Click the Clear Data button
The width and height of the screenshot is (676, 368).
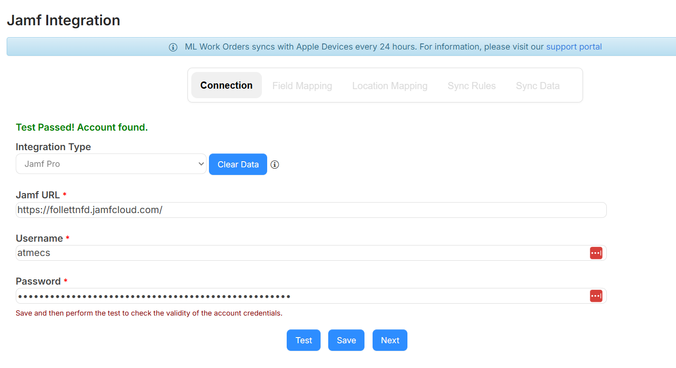tap(238, 164)
